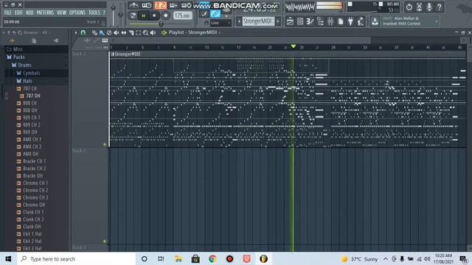
Task: Open the Line snap dropdown
Action: [221, 23]
